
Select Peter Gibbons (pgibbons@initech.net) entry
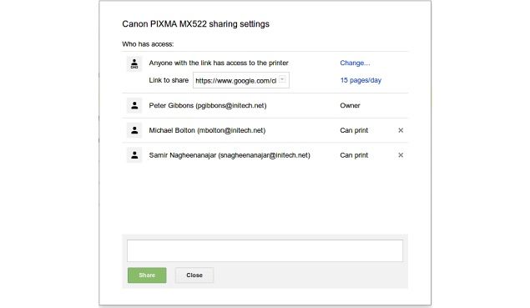coord(208,105)
